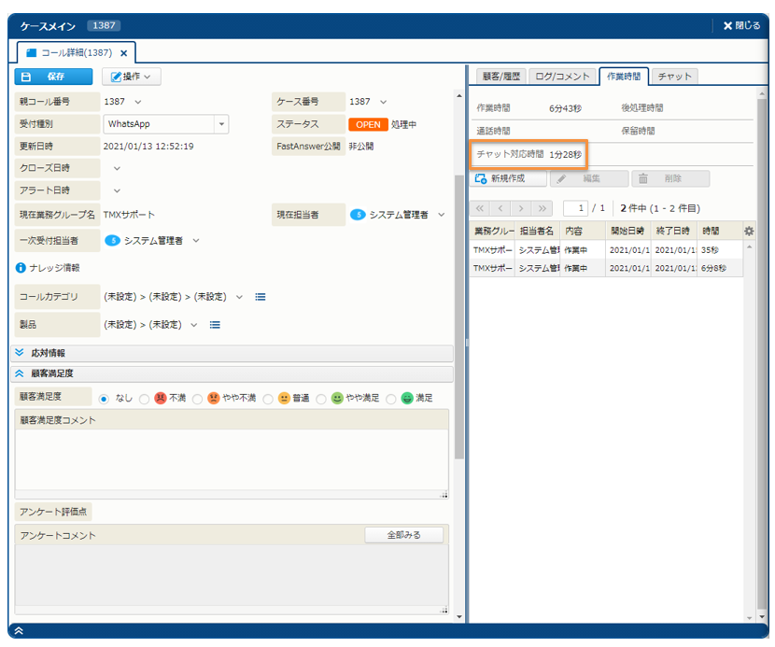
Task: Select the 不満 satisfaction radio button
Action: click(x=145, y=399)
